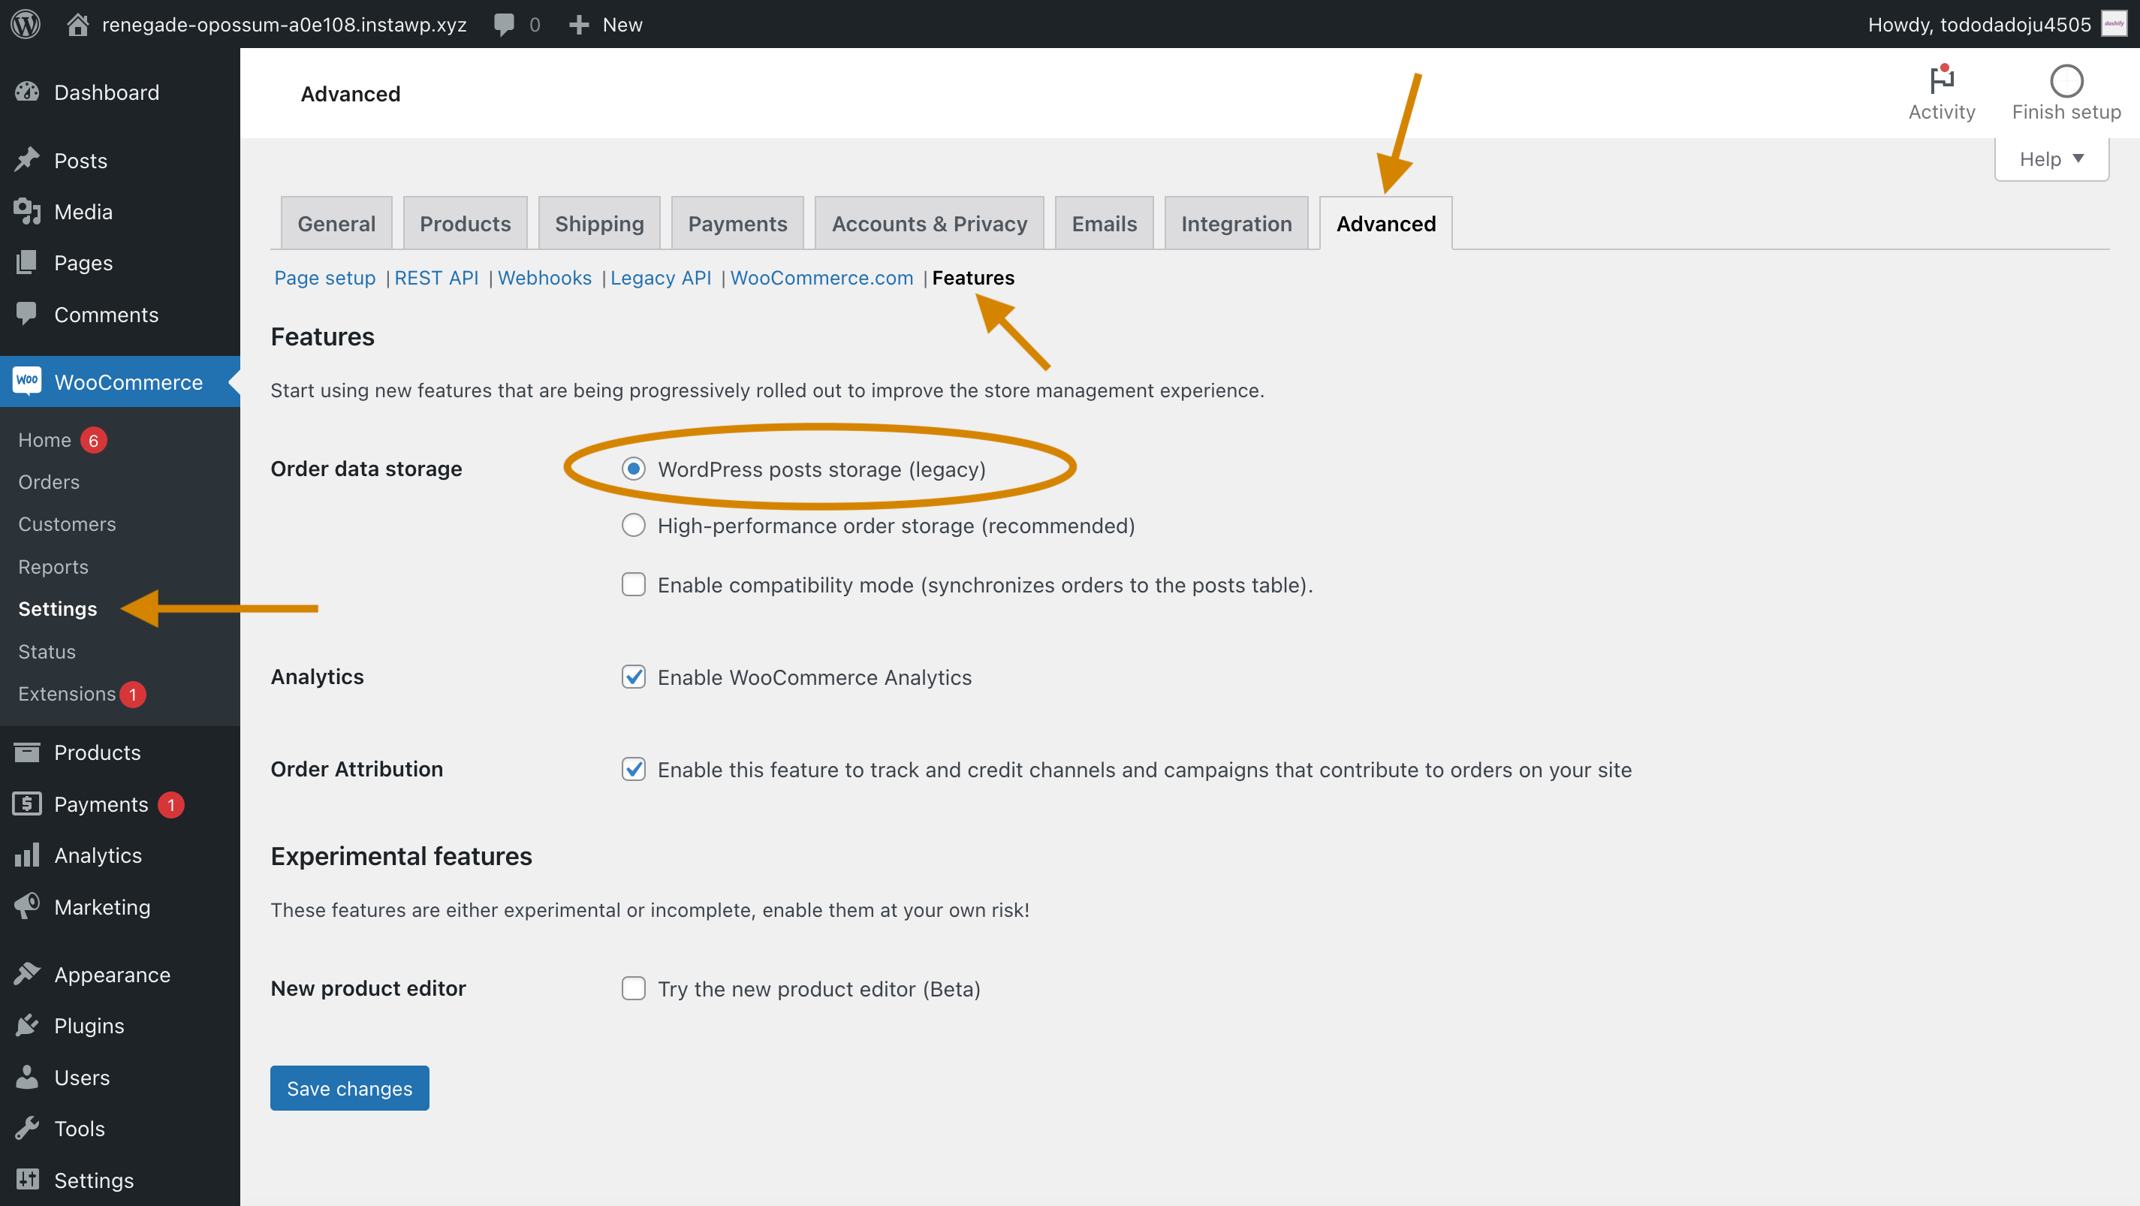Disable WooCommerce Analytics
The height and width of the screenshot is (1206, 2140).
[634, 677]
